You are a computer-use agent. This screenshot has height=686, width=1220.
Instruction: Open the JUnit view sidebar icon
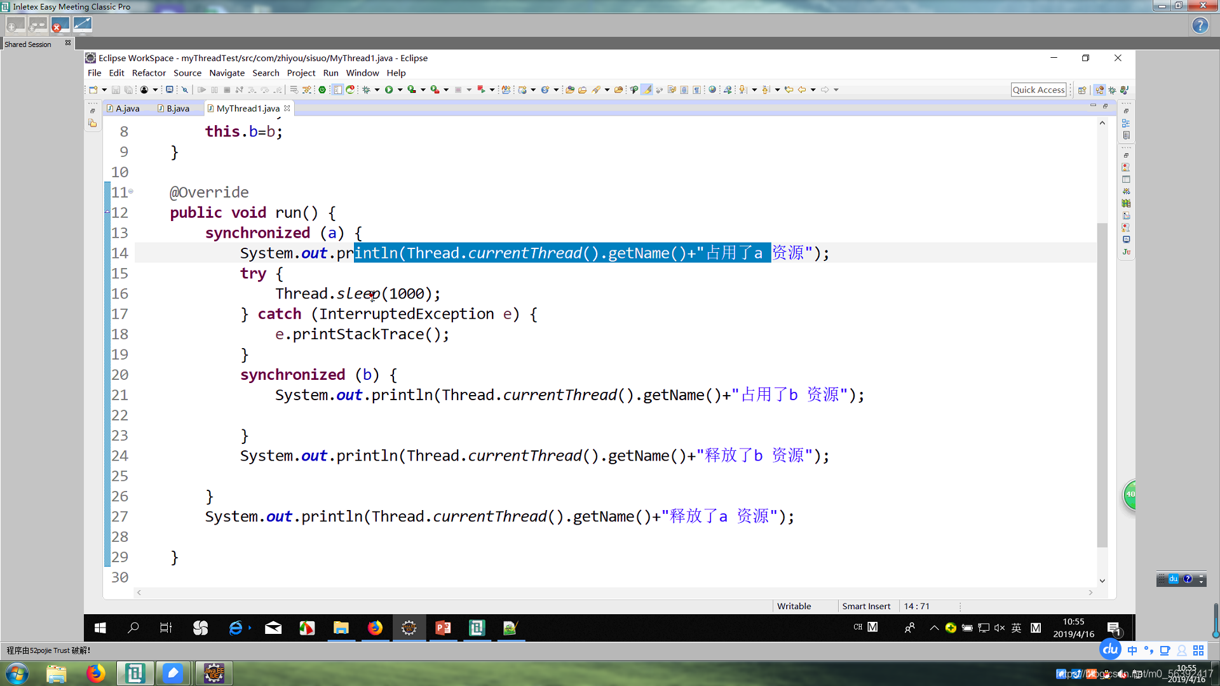tap(1126, 252)
